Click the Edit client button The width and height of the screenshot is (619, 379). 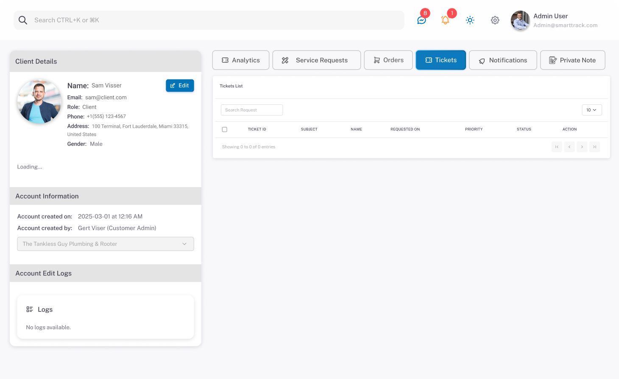point(180,86)
